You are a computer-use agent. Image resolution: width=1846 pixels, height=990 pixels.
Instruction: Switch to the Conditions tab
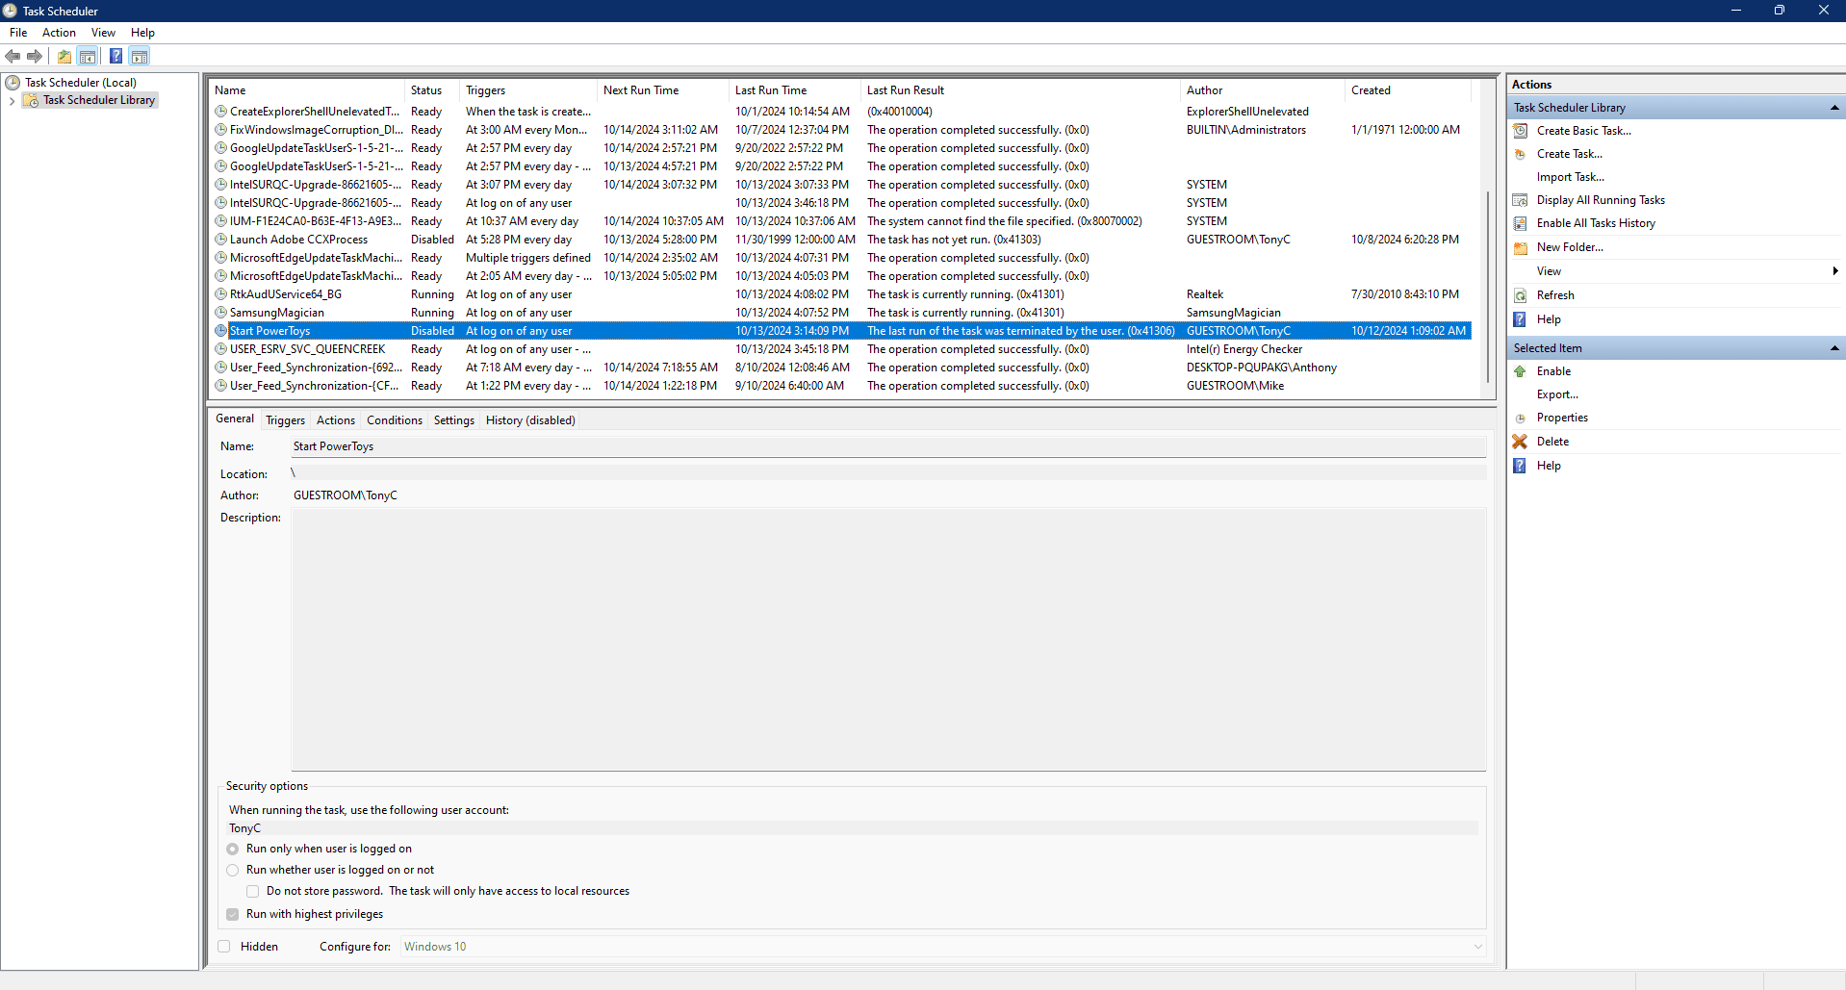tap(395, 420)
